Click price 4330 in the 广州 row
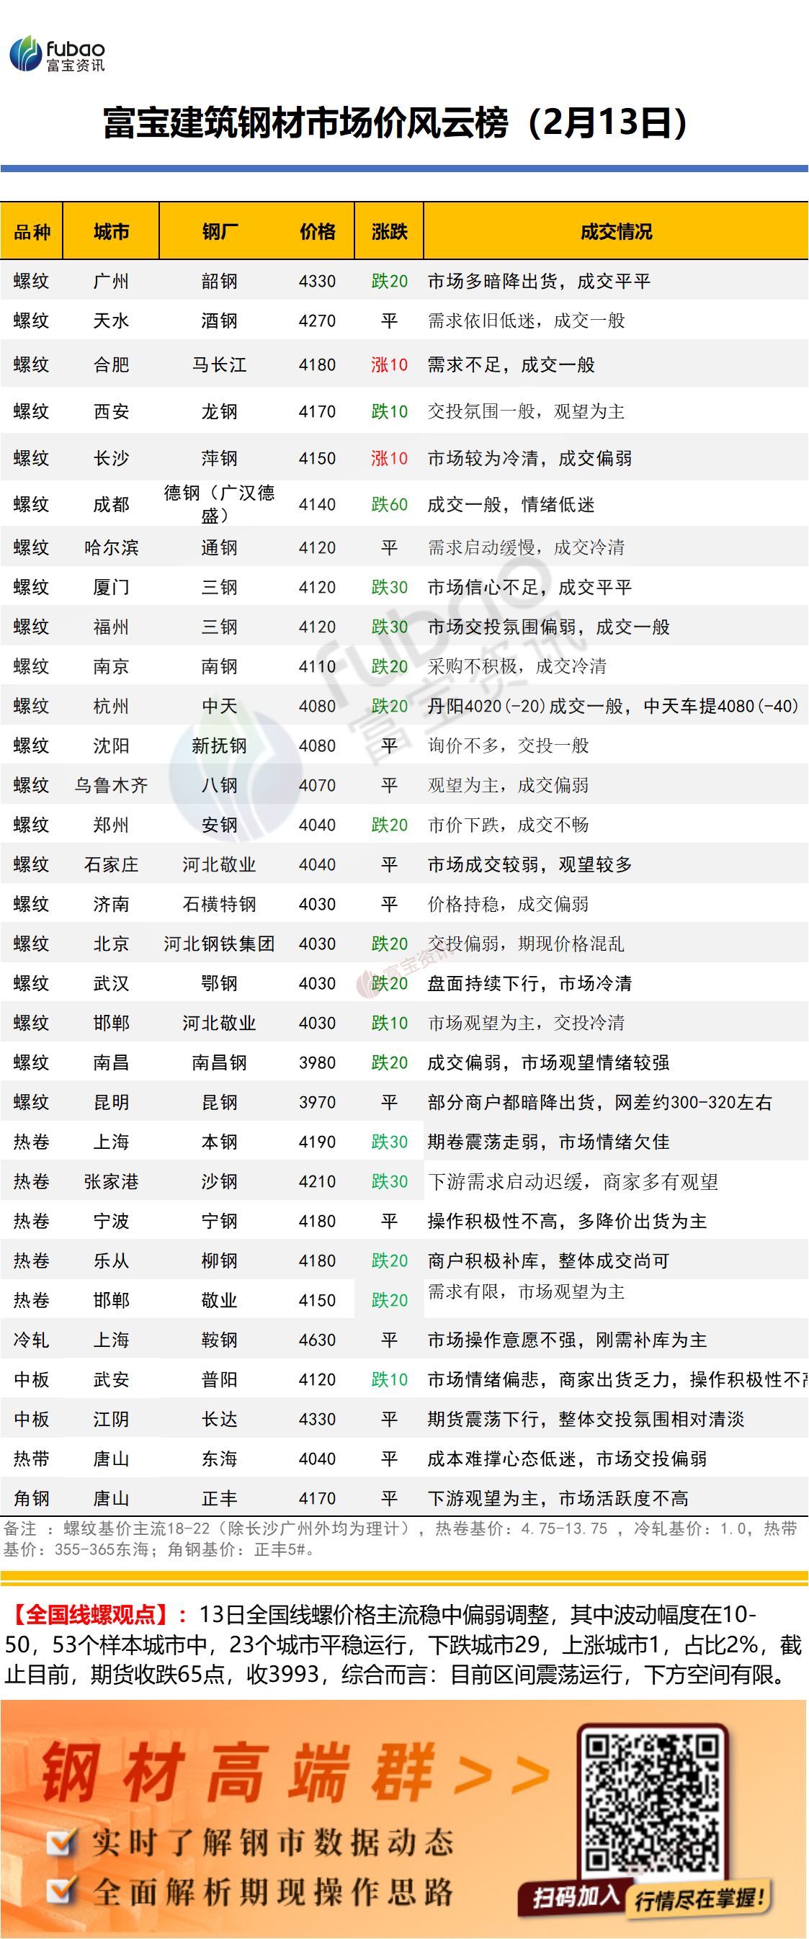 click(x=318, y=282)
